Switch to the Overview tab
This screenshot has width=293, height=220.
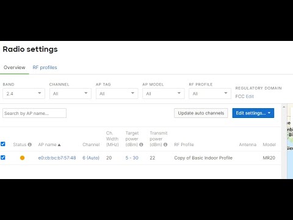click(x=15, y=67)
